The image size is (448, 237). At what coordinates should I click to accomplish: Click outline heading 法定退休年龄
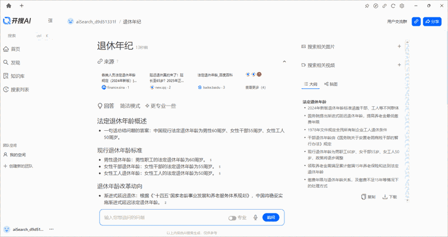pos(315,102)
